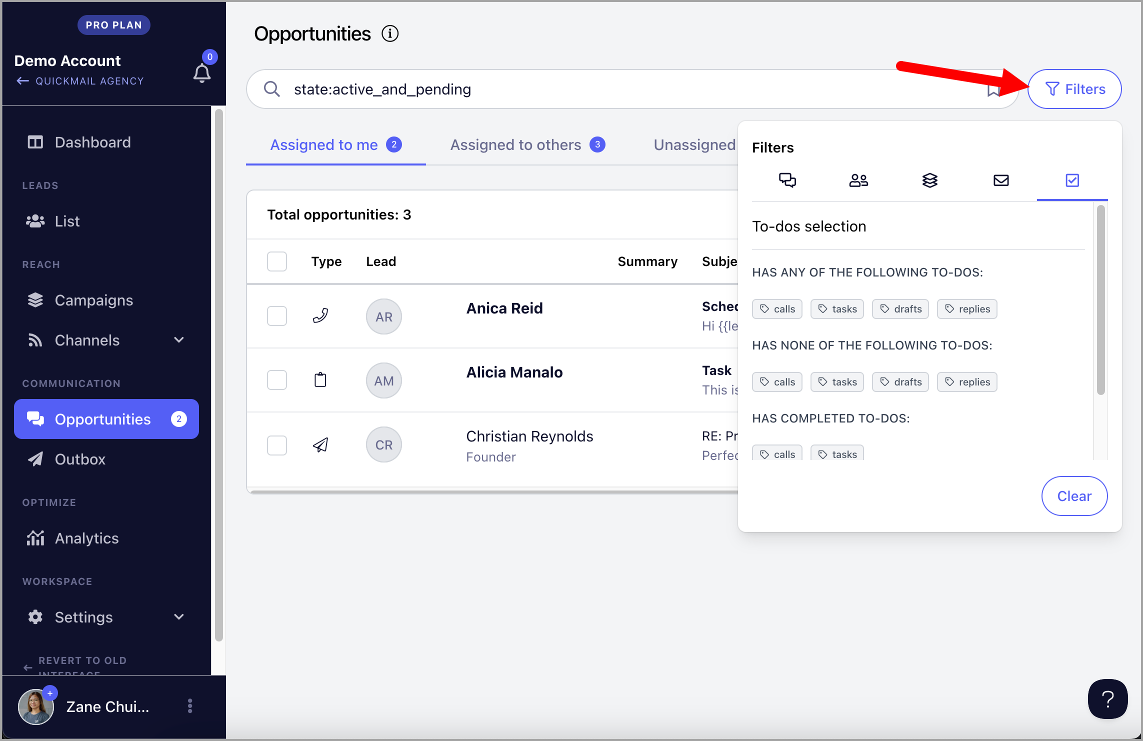Click phone call type icon for Anica Reid
This screenshot has height=741, width=1143.
pyautogui.click(x=320, y=316)
